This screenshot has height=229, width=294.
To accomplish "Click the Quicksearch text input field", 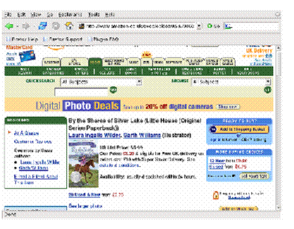I will point(81,92).
